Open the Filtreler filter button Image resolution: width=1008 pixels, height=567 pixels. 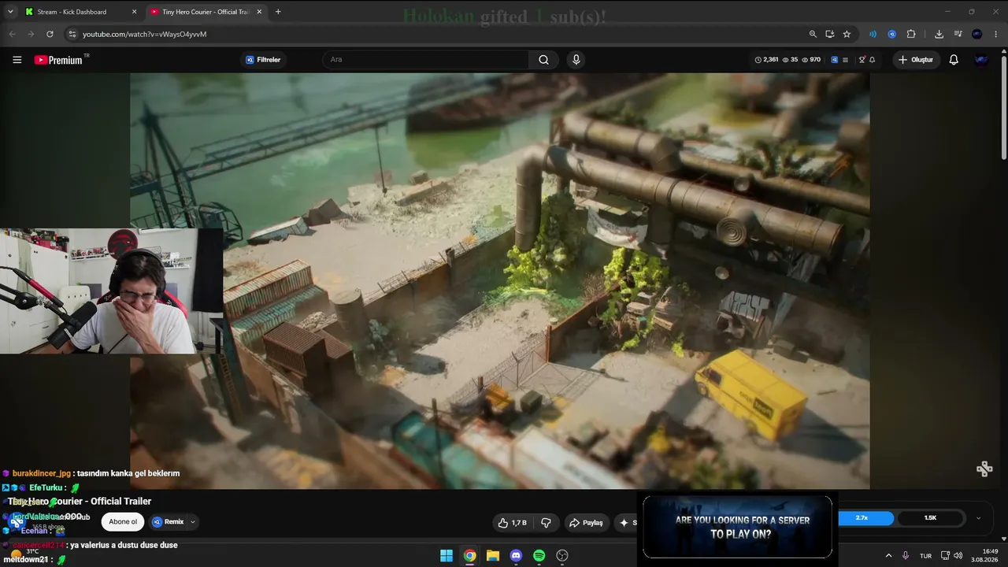point(263,60)
